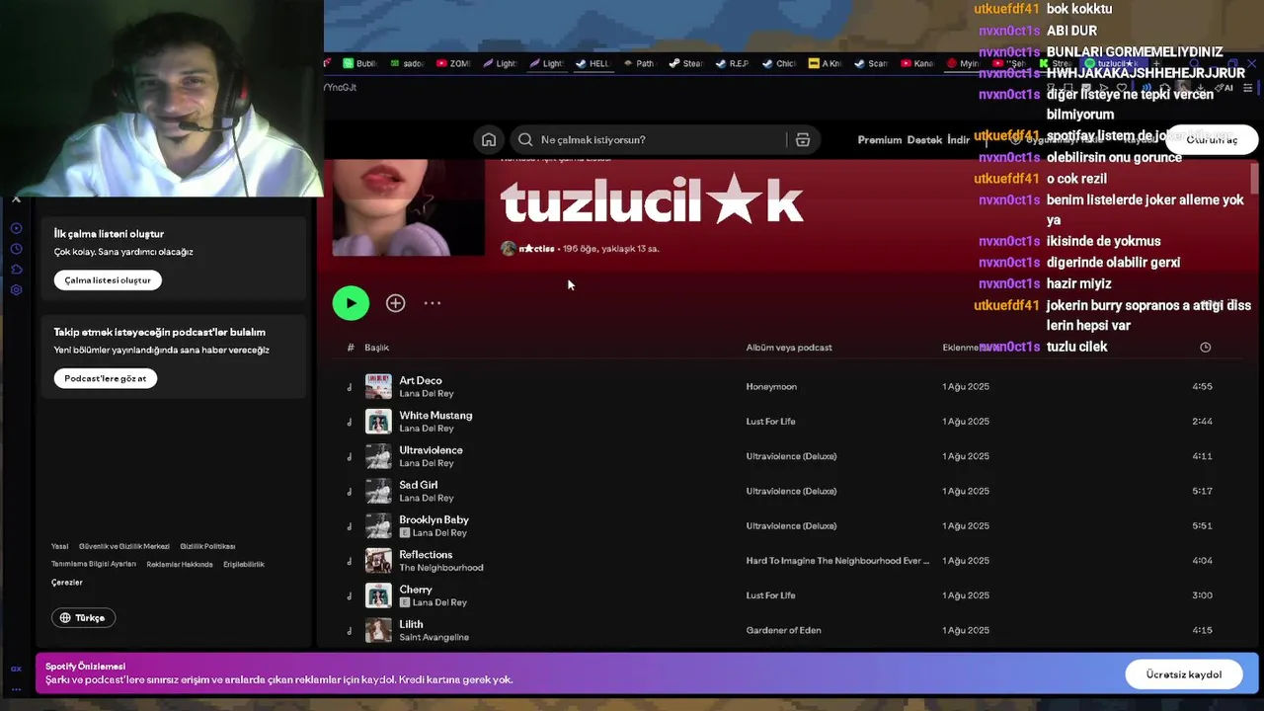
Task: Open the Browse icon beside the search field
Action: [803, 140]
